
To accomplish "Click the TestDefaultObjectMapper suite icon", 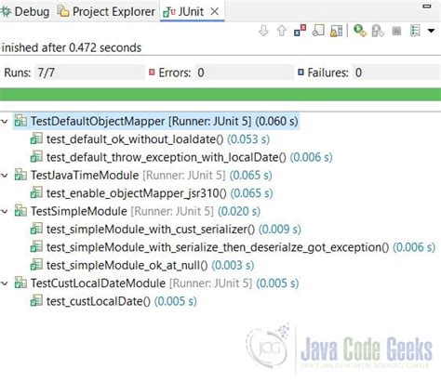I will (20, 121).
